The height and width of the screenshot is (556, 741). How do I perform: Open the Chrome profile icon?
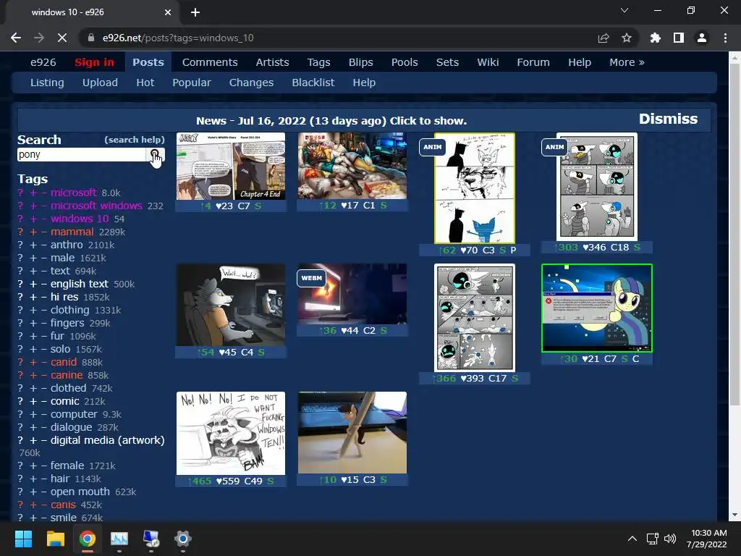pyautogui.click(x=701, y=38)
